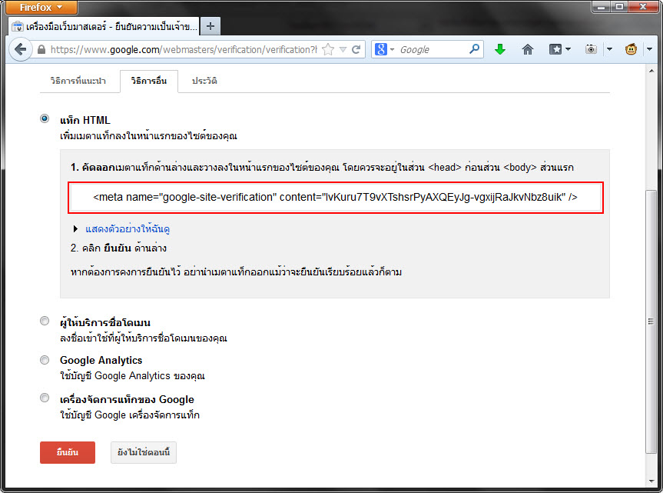Click the 'เพิ่มเมตาแท็กลงในหน้าแรกของไซต์ของคุณ' description text
The image size is (663, 493).
coord(148,136)
